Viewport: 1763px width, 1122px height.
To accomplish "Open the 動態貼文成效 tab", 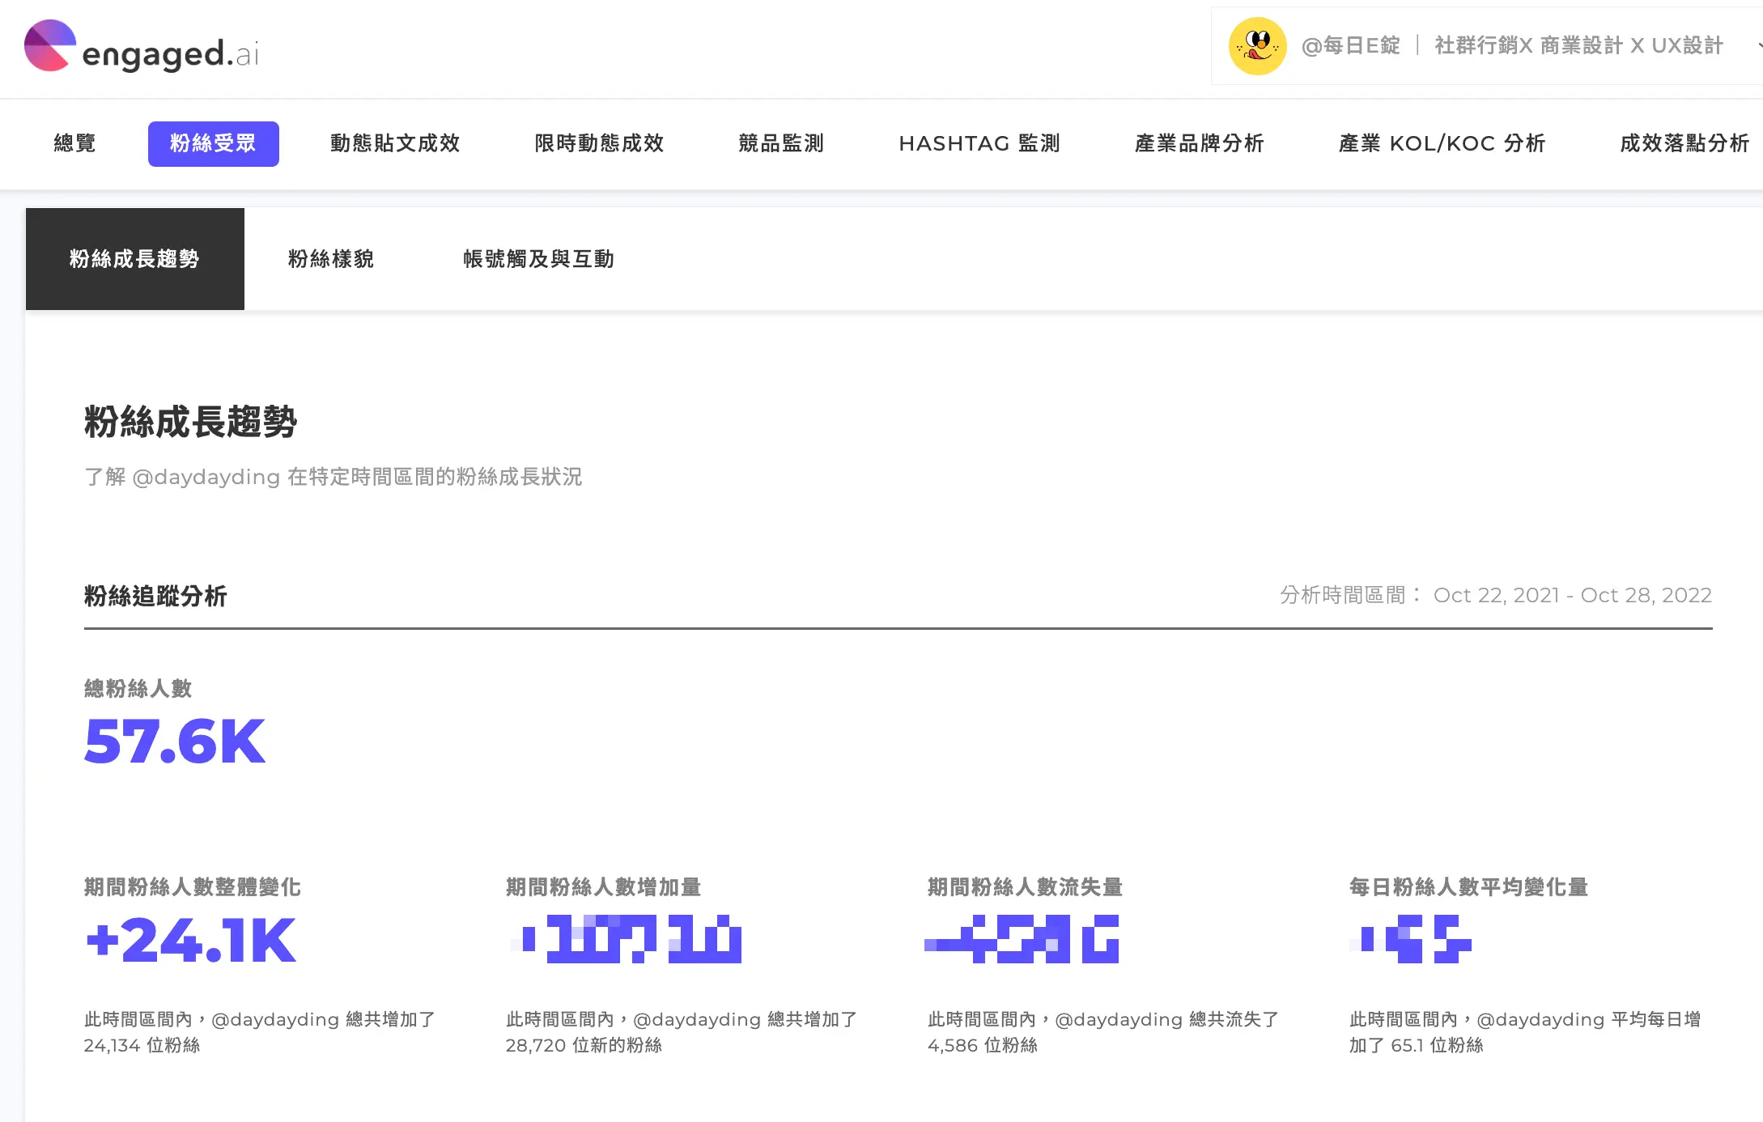I will click(395, 143).
